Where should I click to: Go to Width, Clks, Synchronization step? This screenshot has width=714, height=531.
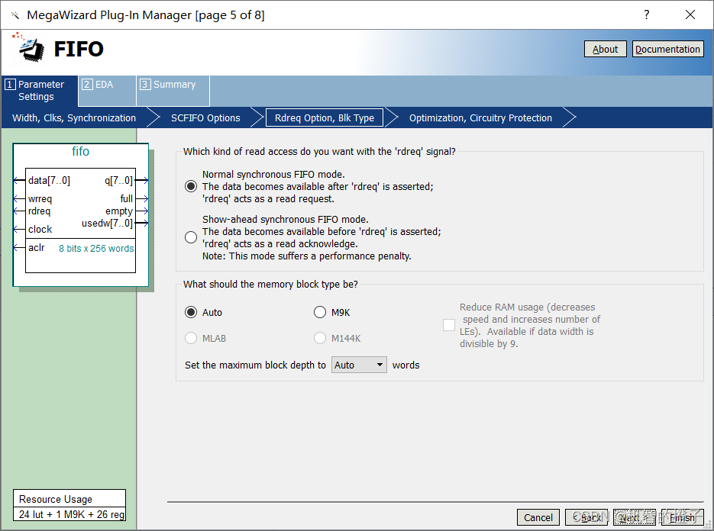click(74, 117)
